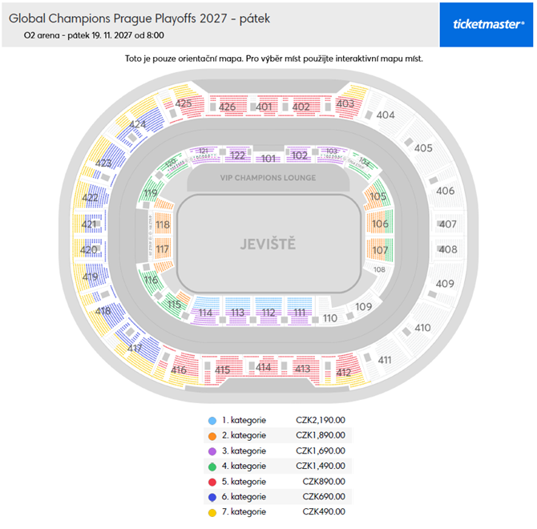Choose section 117 beside the stage
This screenshot has height=529, width=537.
pyautogui.click(x=163, y=250)
